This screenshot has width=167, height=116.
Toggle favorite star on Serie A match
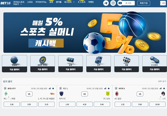coord(164,88)
